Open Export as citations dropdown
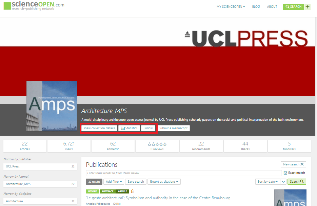This screenshot has width=317, height=206. click(164, 182)
